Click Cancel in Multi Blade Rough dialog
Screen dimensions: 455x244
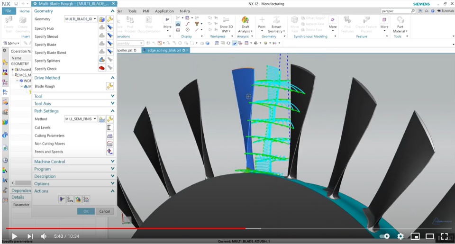click(104, 211)
